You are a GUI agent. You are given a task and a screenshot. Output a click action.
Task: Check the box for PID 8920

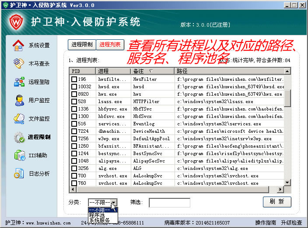74,94
